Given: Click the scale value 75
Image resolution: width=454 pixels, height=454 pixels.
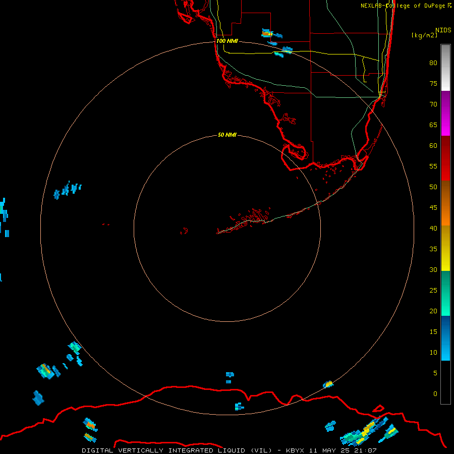Looking at the screenshot, I should pos(433,84).
